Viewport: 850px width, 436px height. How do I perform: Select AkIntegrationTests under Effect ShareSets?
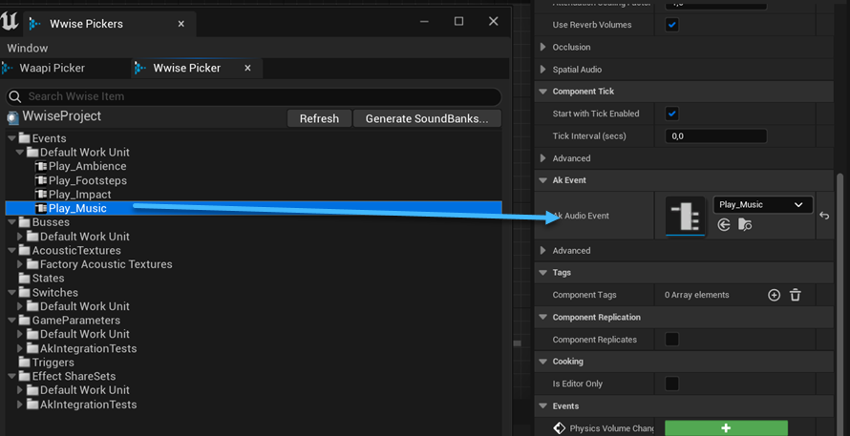89,405
